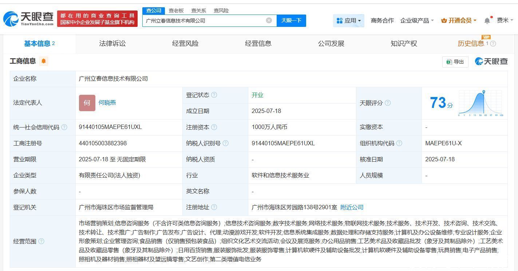Click the 导出 export button

(455, 62)
